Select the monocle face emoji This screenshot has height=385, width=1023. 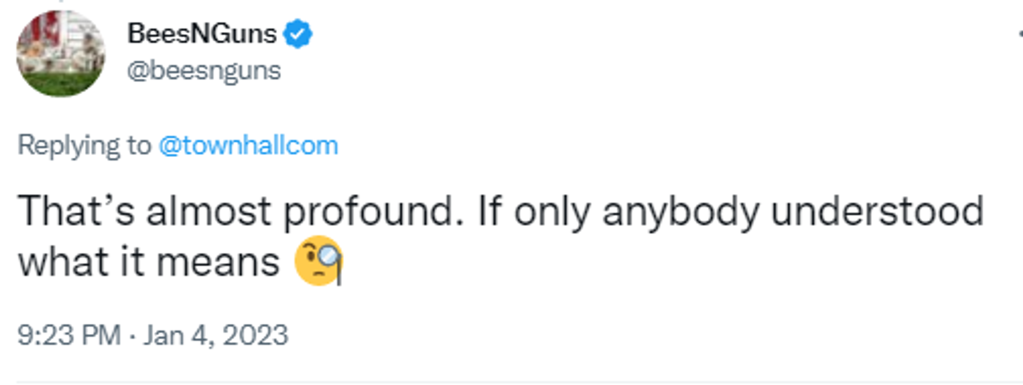(x=319, y=261)
